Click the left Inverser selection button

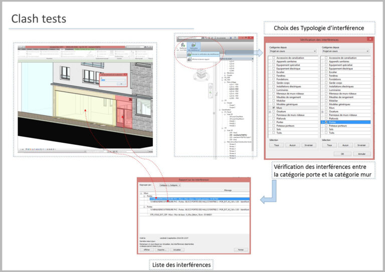[308, 145]
